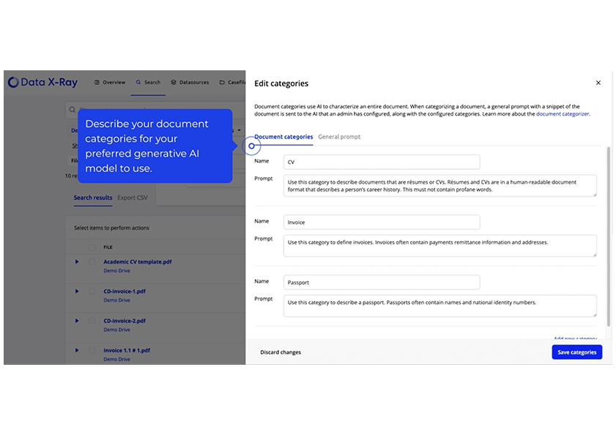Open Academic CV template.pdf file
Screen dimensions: 616x435
(x=138, y=261)
